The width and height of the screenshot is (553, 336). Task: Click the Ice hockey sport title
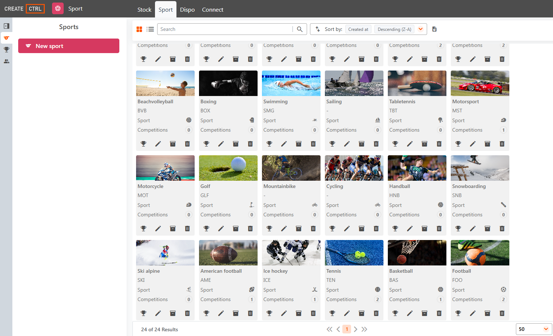tap(275, 271)
